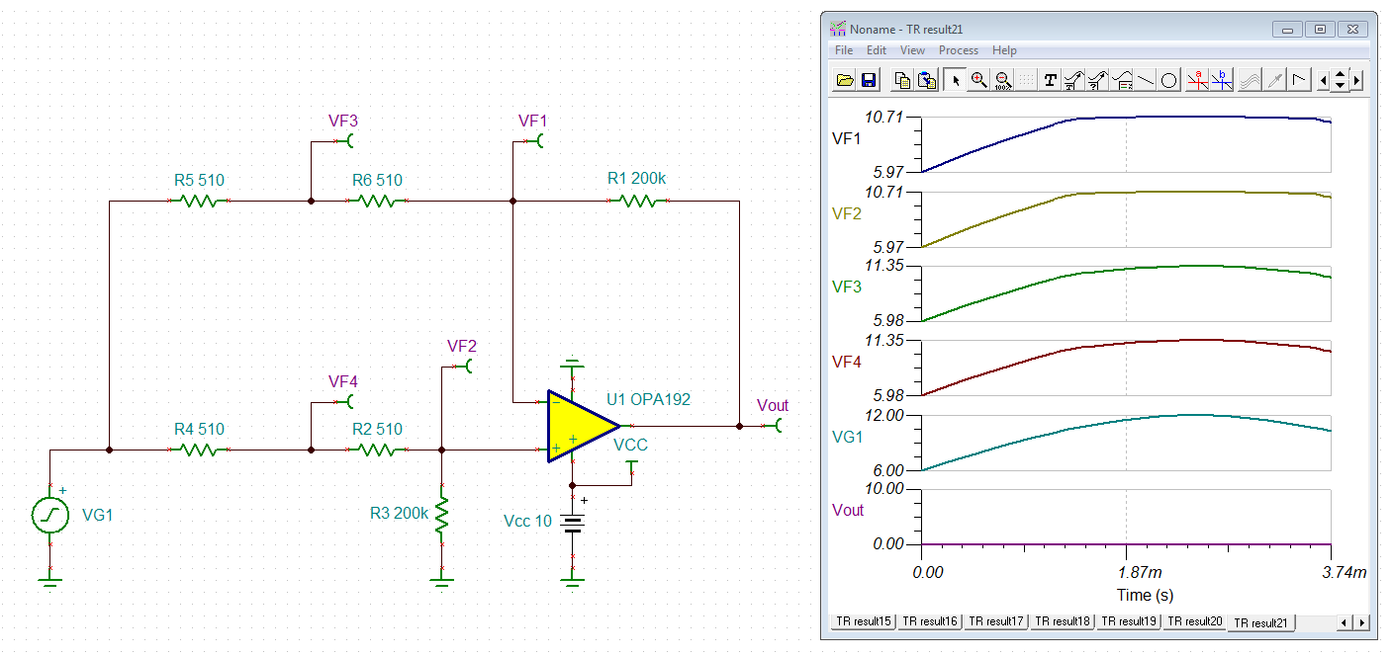Select the Line drawing tool
1392x656 pixels.
coord(1145,79)
